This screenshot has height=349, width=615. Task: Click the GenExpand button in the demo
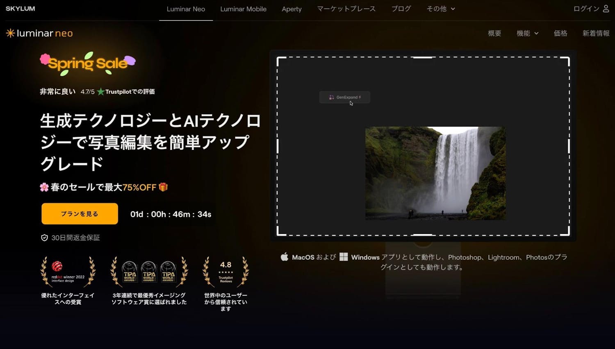tap(345, 97)
